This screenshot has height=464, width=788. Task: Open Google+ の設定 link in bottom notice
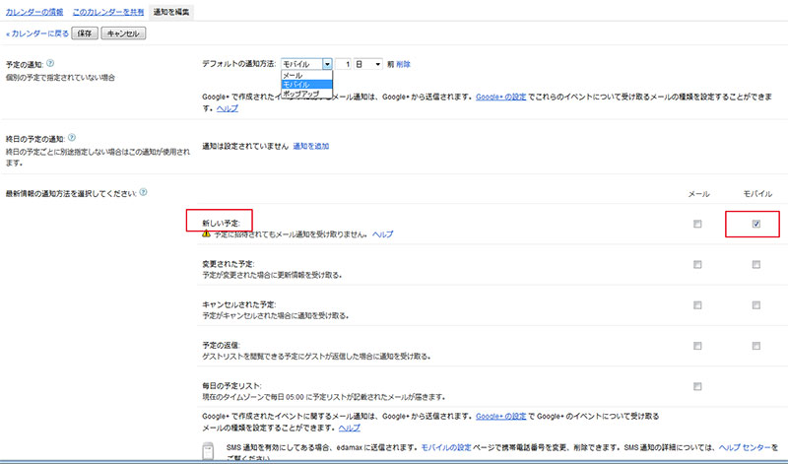click(x=501, y=417)
